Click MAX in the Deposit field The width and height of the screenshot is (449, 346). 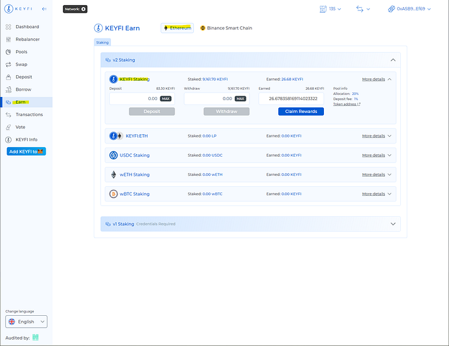coord(165,99)
